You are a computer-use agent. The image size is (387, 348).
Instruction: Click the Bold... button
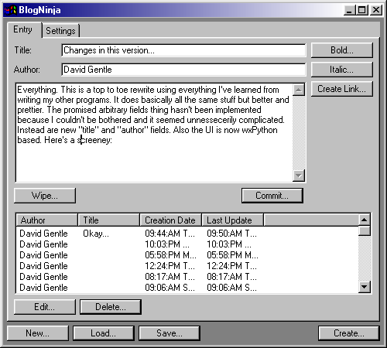pos(342,50)
